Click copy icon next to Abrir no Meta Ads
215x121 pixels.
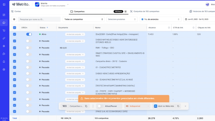pos(178,106)
